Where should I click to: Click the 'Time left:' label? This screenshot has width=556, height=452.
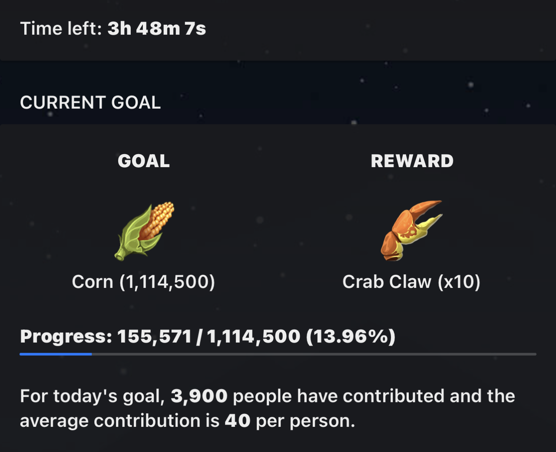[x=61, y=29]
